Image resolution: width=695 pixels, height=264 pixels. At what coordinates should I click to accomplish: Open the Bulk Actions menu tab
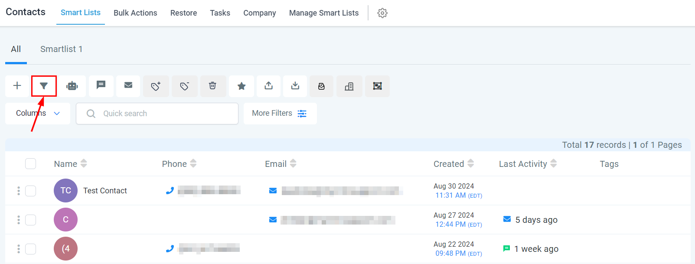click(135, 13)
